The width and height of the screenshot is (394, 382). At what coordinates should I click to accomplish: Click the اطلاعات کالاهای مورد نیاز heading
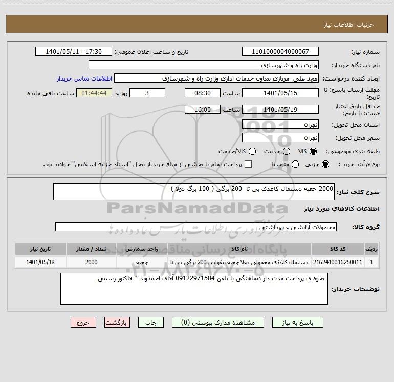click(342, 209)
